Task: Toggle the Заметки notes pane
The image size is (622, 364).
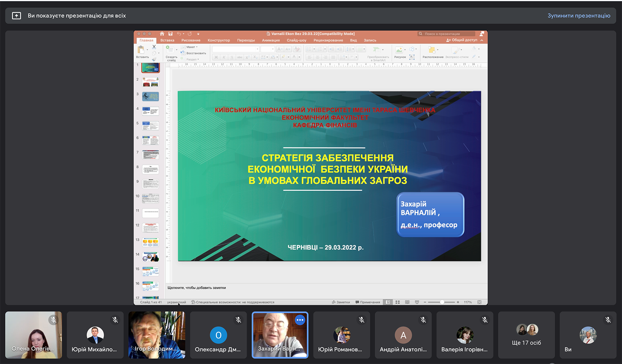Action: pos(341,302)
